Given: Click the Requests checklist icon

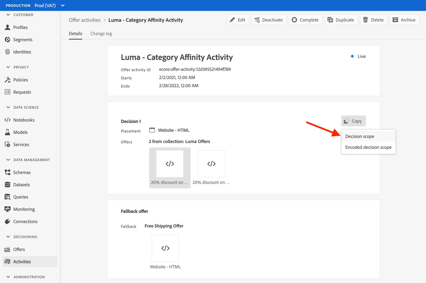Looking at the screenshot, I should (7, 92).
